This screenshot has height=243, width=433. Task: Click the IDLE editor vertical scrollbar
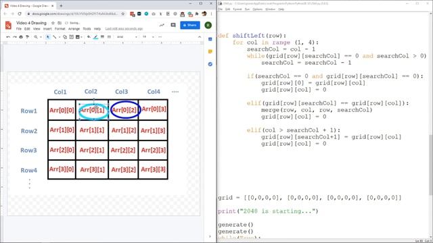[430, 165]
